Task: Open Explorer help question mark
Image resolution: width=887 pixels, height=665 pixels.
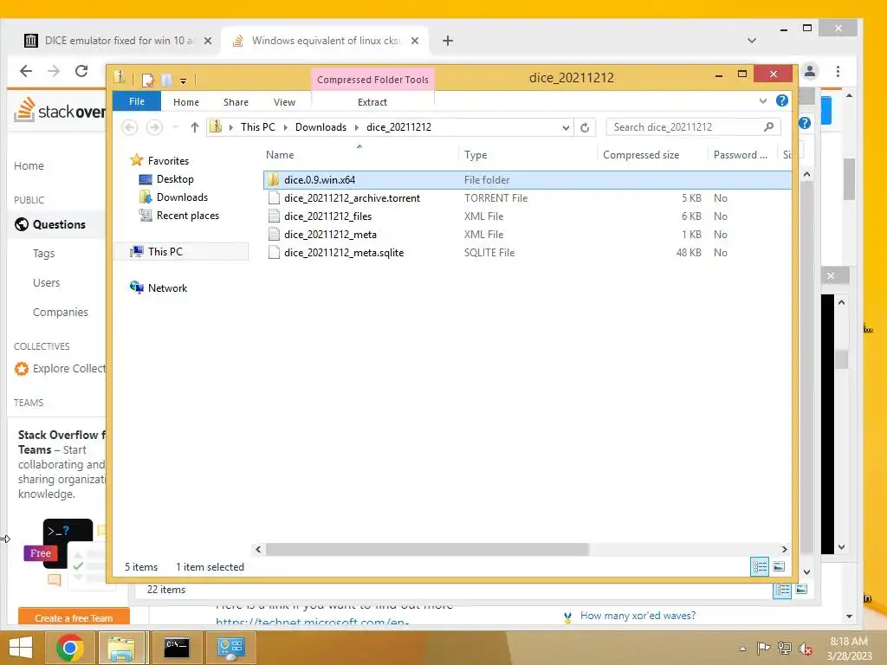Action: tap(782, 100)
